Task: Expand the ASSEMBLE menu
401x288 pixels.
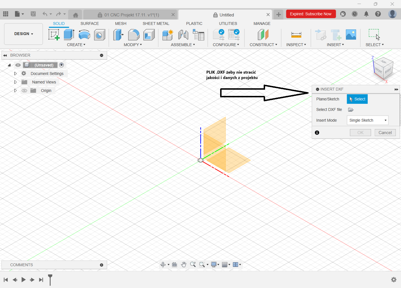Action: [183, 45]
